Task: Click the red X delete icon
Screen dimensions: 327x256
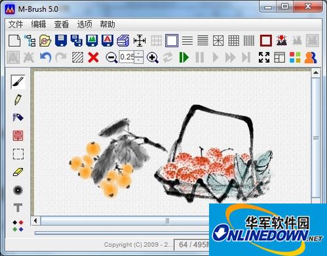Action: coord(93,58)
